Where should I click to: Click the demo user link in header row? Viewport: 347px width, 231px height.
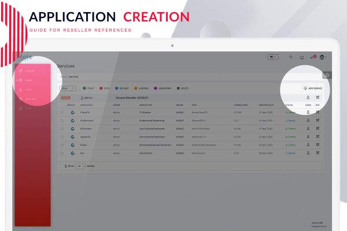coord(87,98)
